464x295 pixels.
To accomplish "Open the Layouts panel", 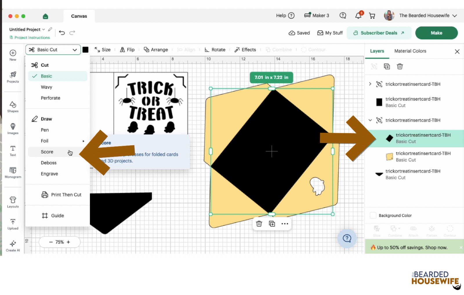I will 13,202.
